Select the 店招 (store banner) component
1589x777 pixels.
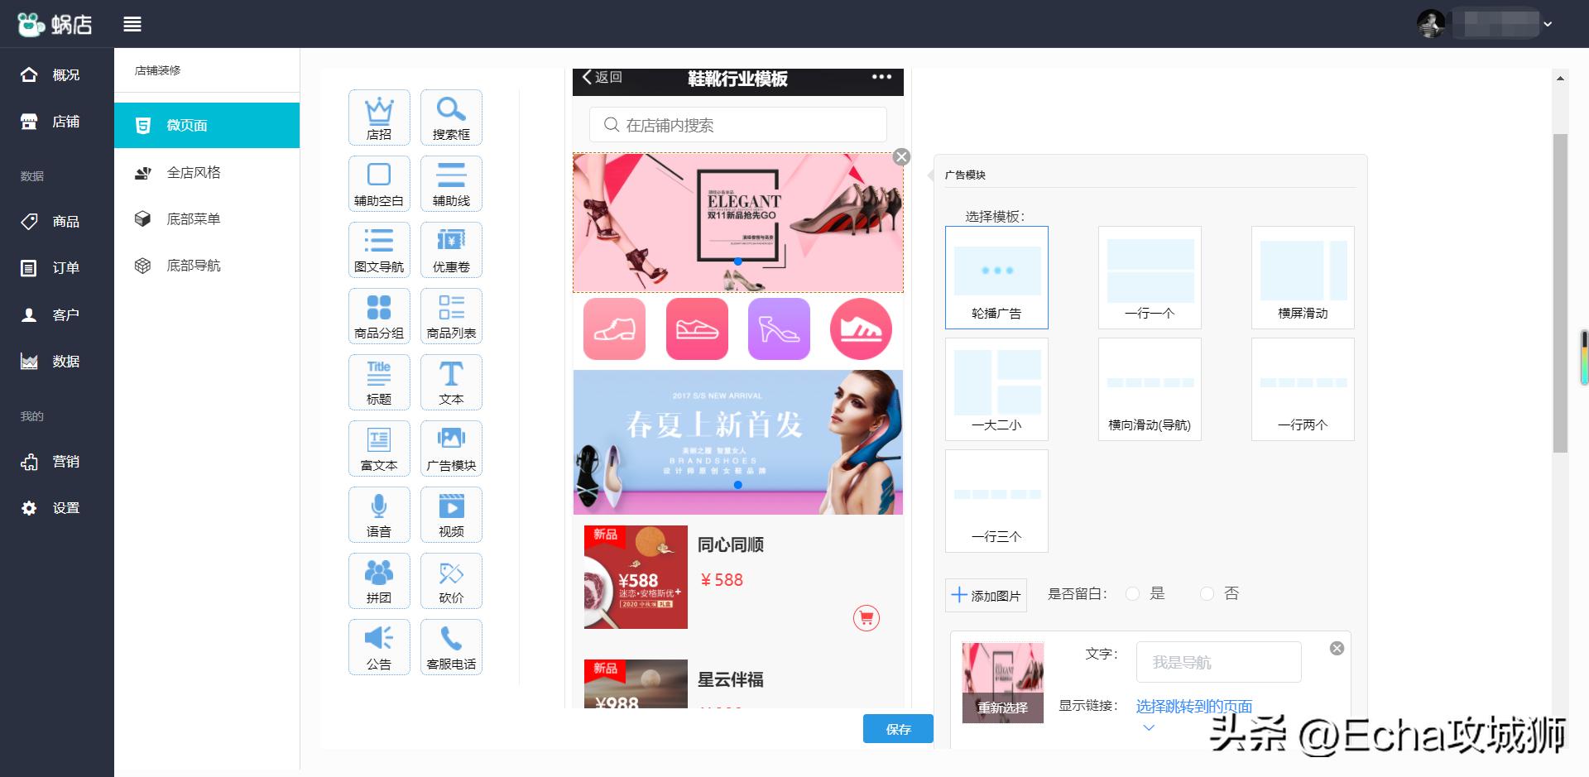tap(379, 117)
